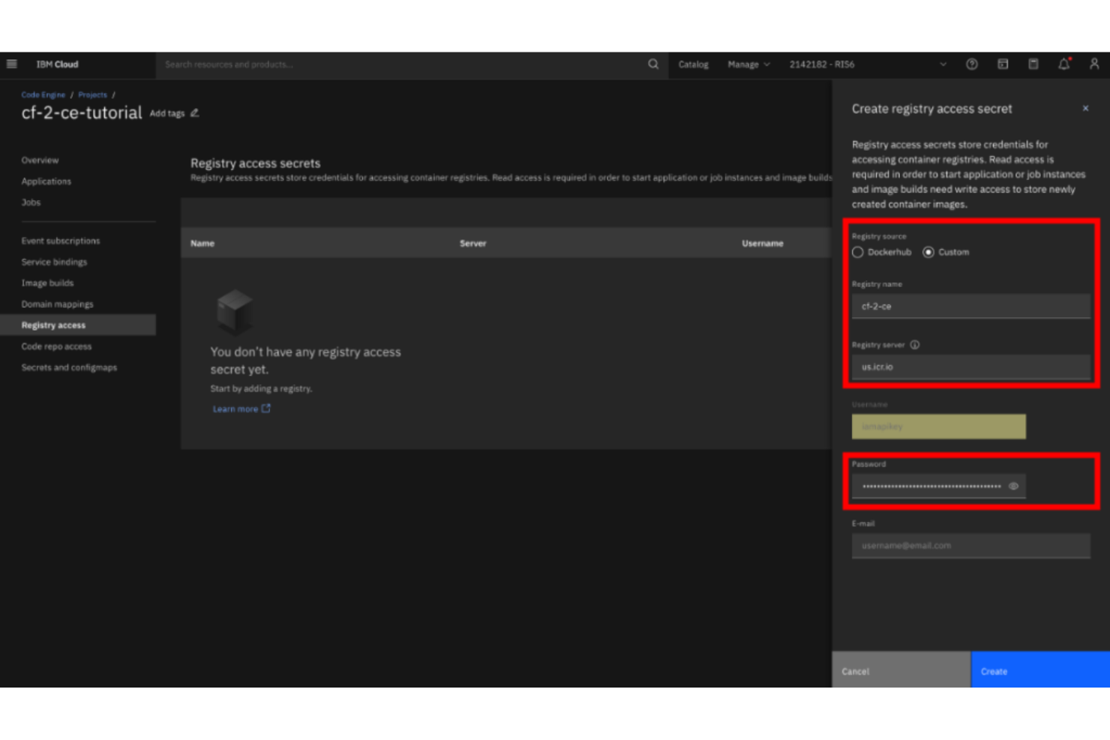The width and height of the screenshot is (1110, 740).
Task: Navigate to the Projects breadcrumb
Action: pos(92,94)
